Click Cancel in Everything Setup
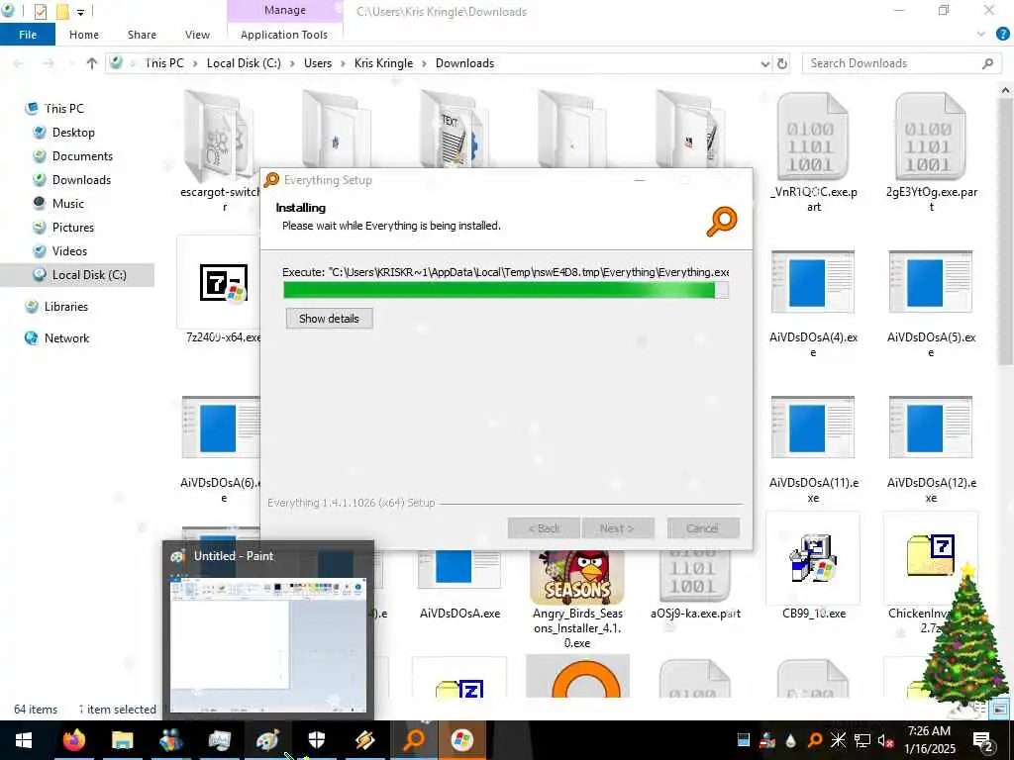Viewport: 1014px width, 760px height. pos(703,528)
